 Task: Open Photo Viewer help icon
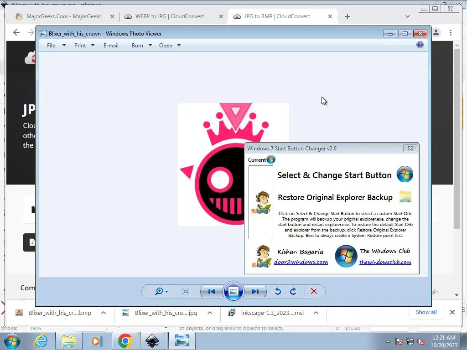(x=420, y=45)
